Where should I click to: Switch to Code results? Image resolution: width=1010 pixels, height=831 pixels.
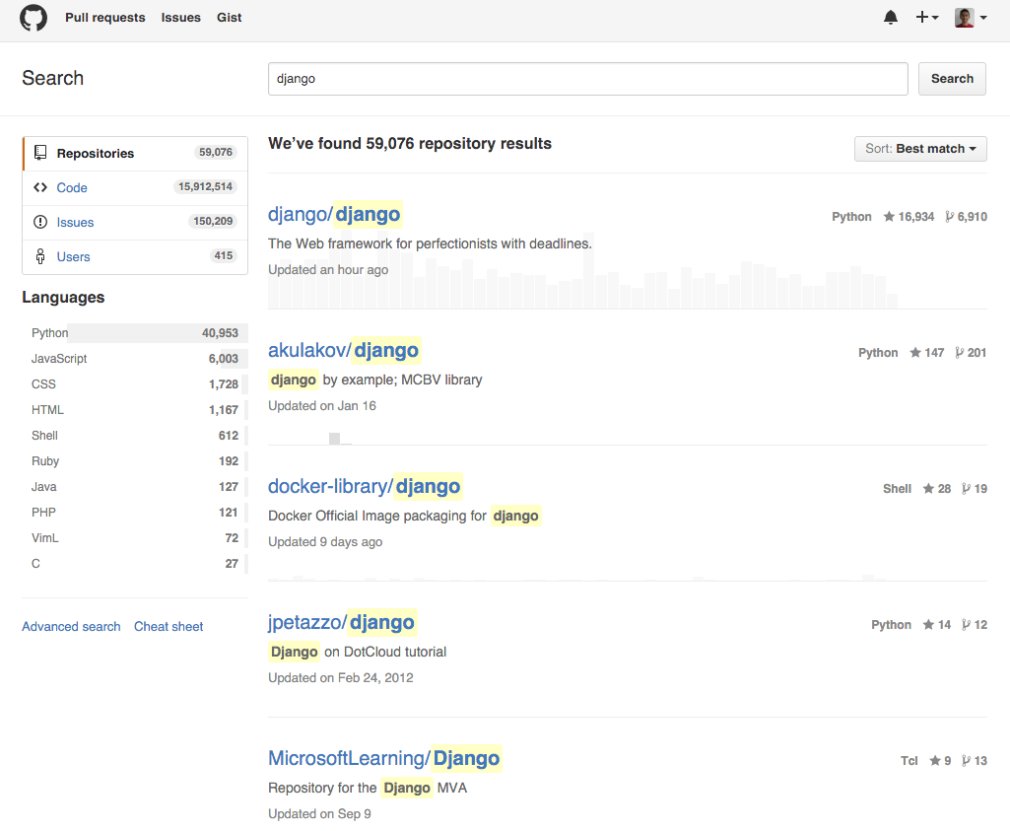(x=135, y=187)
